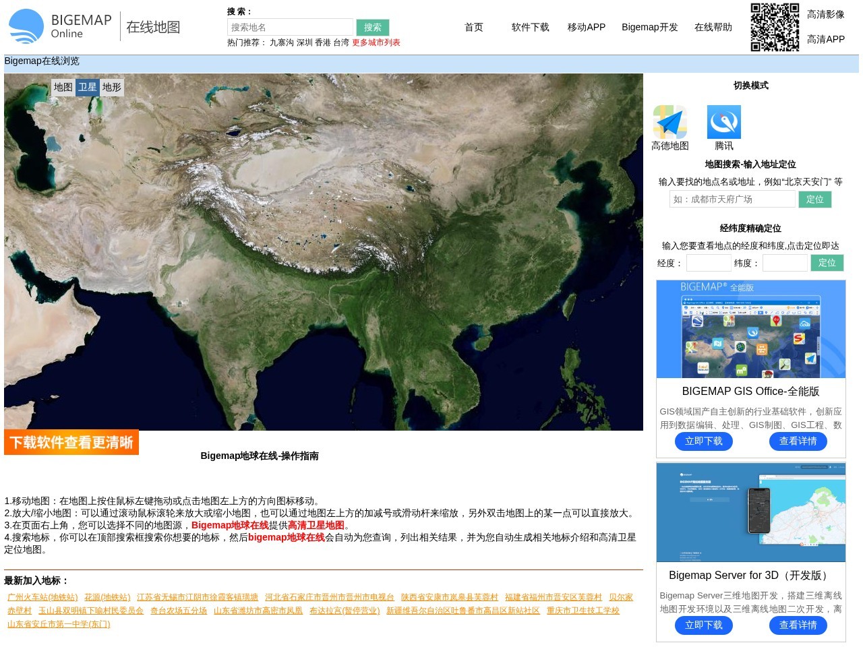The width and height of the screenshot is (863, 647).
Task: Click the 搜索 search button
Action: [373, 27]
